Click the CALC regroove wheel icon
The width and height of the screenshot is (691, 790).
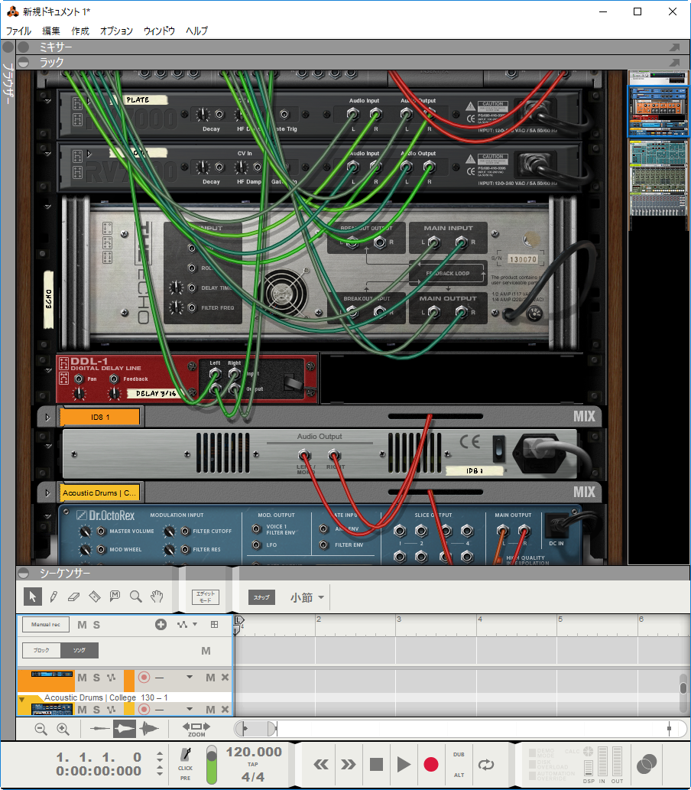pyautogui.click(x=589, y=751)
